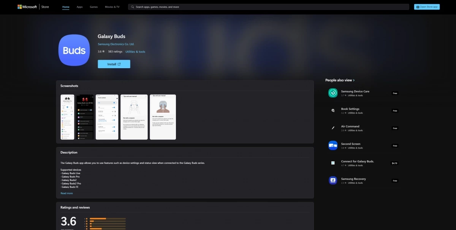Open second dark Galaxy Buds Live screenshot
Screen dimensions: 456x230
coord(85,117)
